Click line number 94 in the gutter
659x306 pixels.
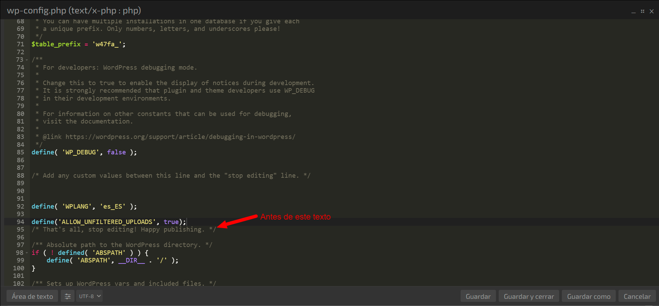[x=21, y=222]
